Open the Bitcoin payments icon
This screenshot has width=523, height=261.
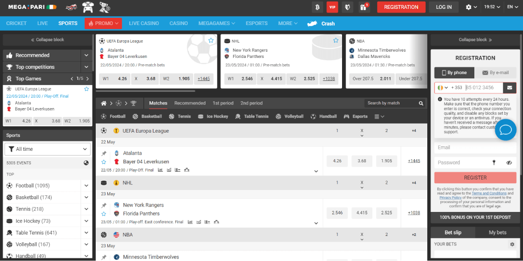pos(317,7)
